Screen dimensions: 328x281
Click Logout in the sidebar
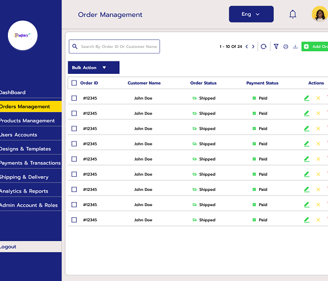coord(31,247)
